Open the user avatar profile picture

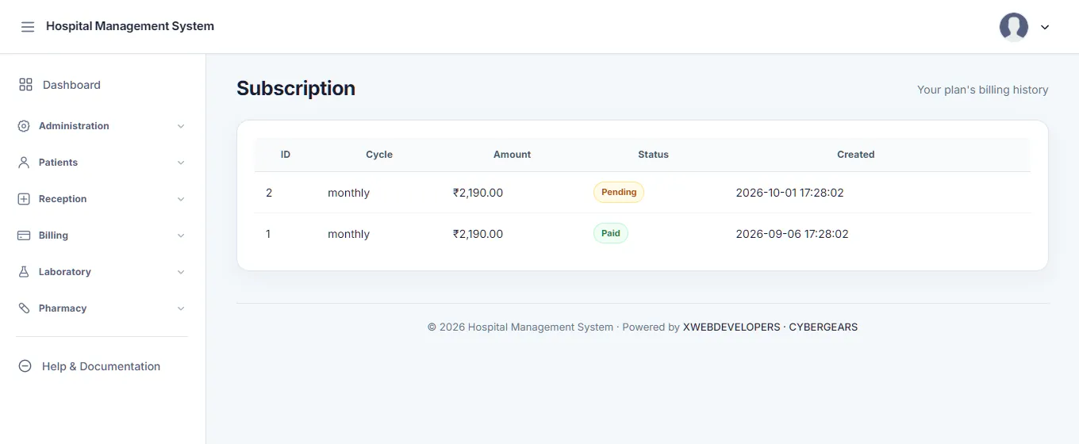pos(1014,27)
